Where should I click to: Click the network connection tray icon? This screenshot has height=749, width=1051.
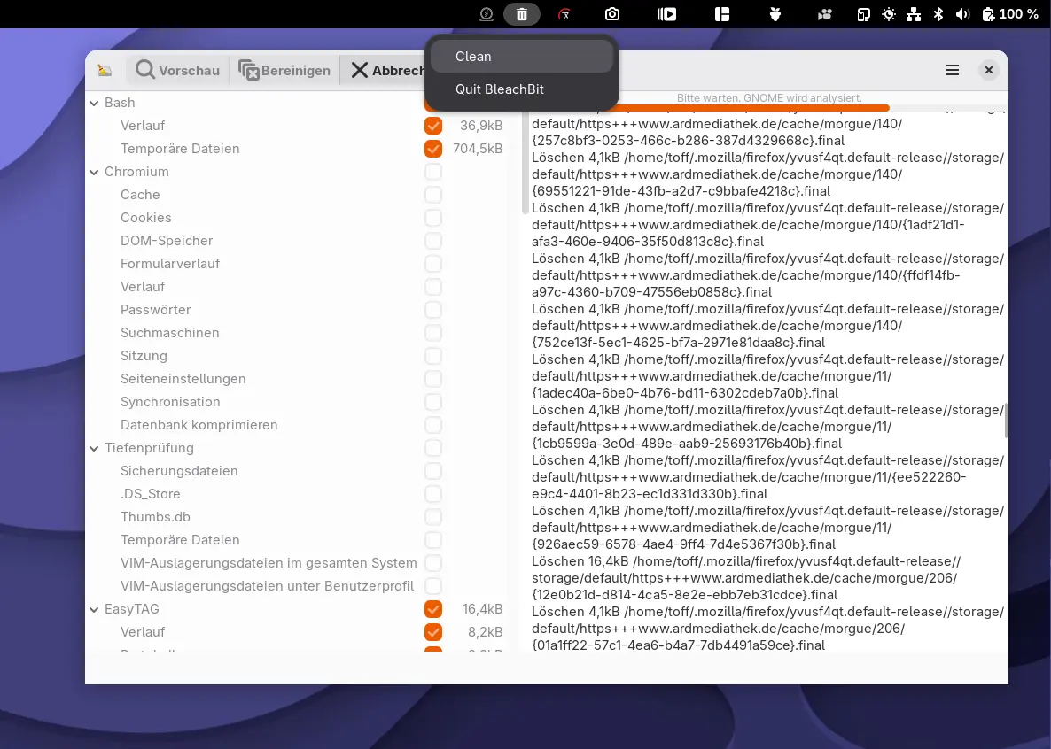[x=914, y=14]
